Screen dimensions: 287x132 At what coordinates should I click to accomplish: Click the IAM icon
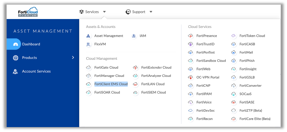(x=134, y=36)
